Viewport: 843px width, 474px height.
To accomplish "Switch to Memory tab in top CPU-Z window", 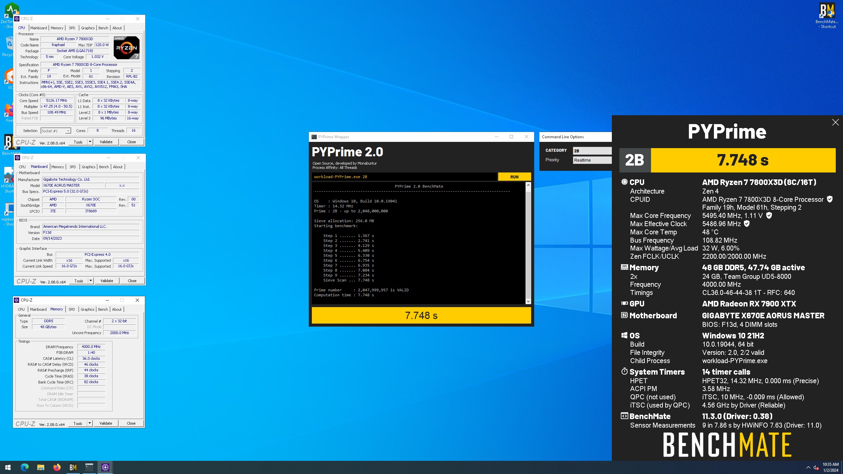I will click(x=57, y=28).
